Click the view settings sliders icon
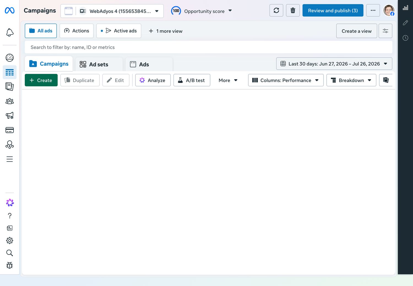Viewport: 413px width, 286px height. [x=385, y=31]
